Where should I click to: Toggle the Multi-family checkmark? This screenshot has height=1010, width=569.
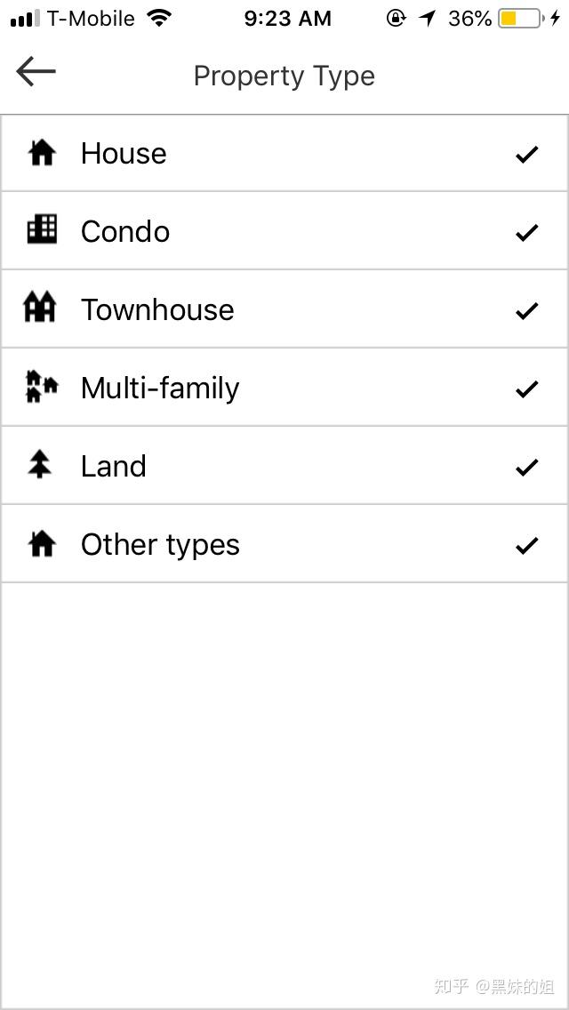click(526, 389)
